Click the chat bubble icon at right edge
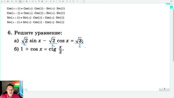 coord(172,4)
